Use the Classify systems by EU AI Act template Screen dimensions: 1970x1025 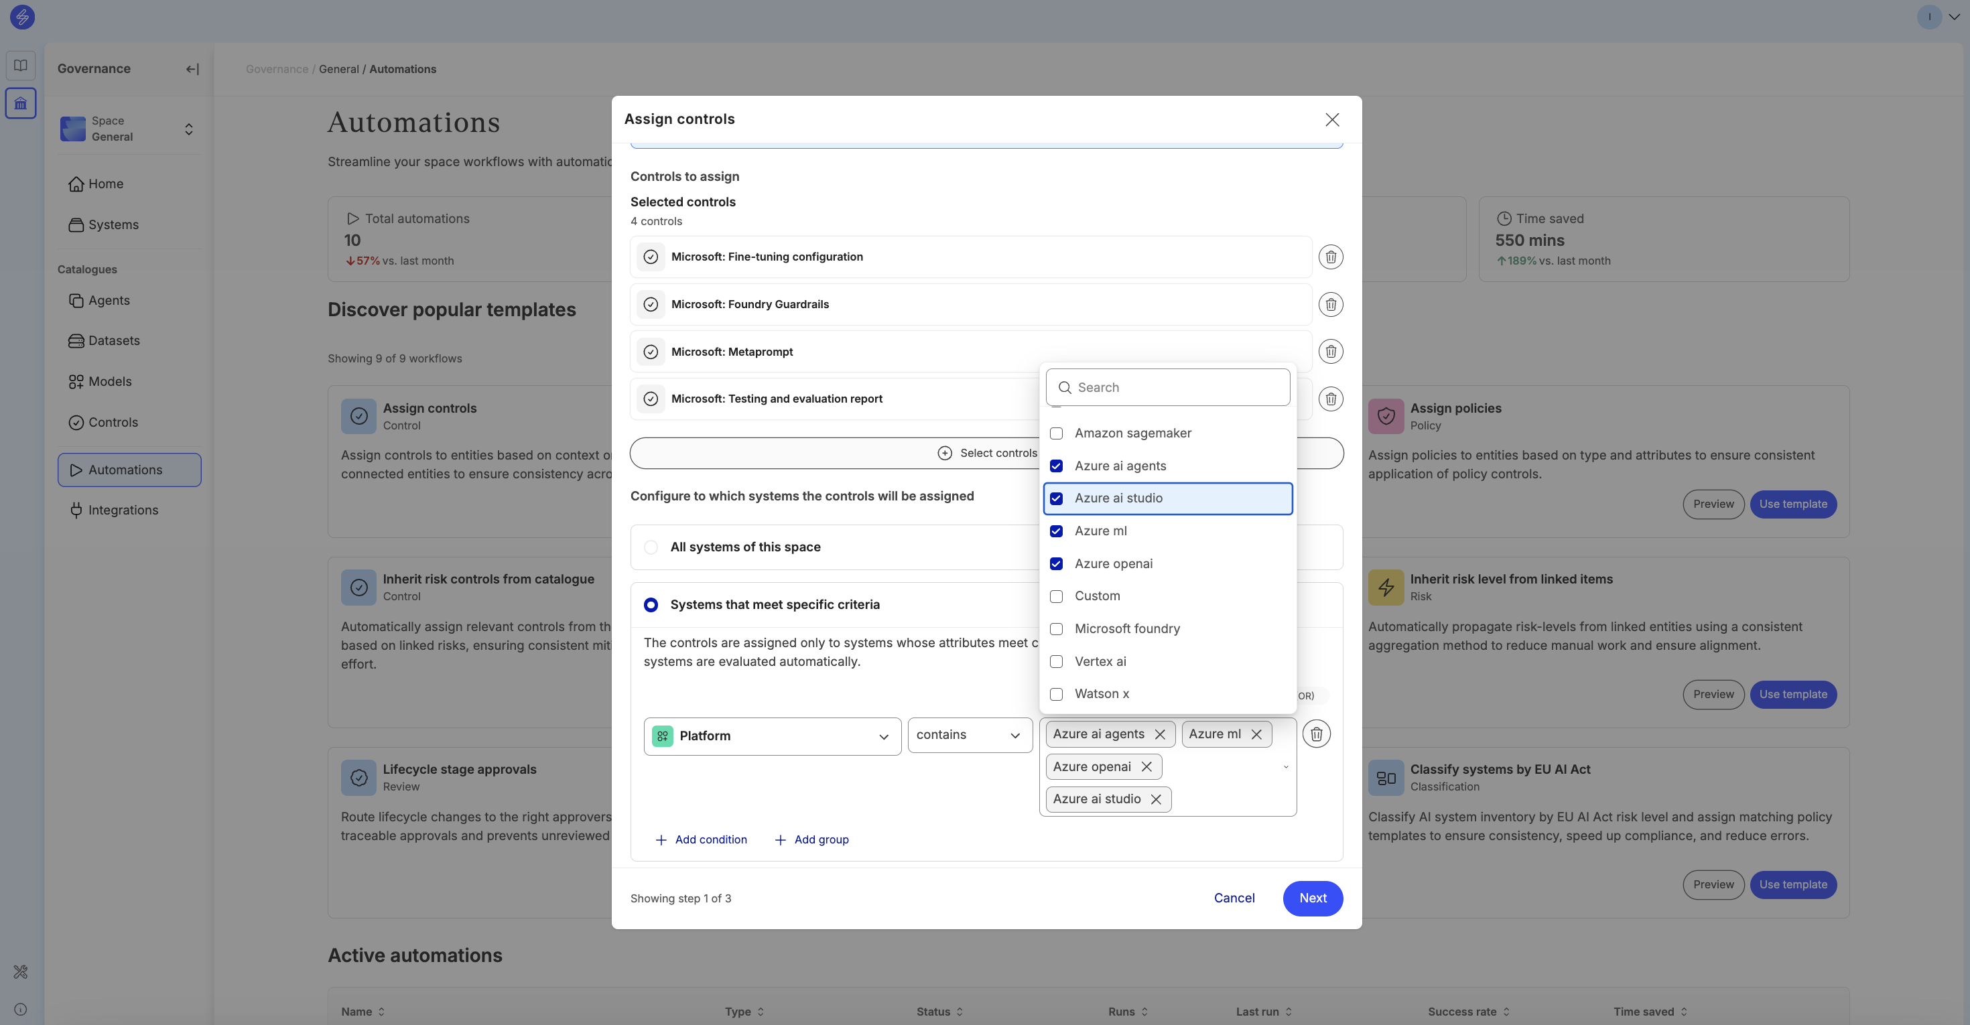coord(1792,885)
